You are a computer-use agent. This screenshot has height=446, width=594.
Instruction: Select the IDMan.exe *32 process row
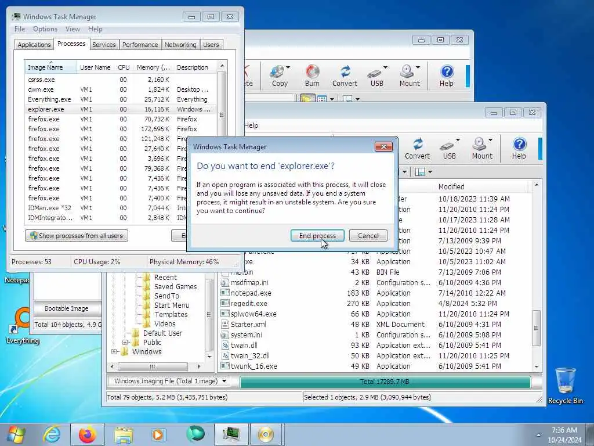click(x=119, y=208)
